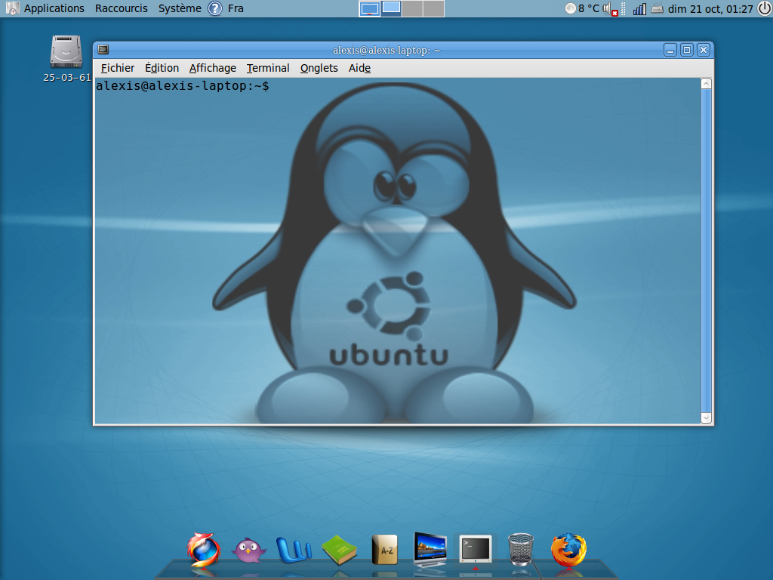Open the Système panel menu
This screenshot has height=580, width=773.
[180, 8]
